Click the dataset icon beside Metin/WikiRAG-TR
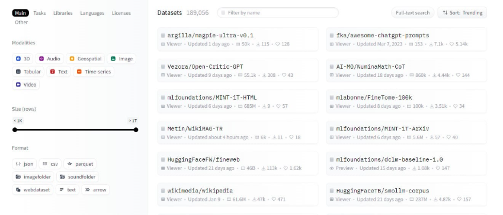 pyautogui.click(x=163, y=129)
